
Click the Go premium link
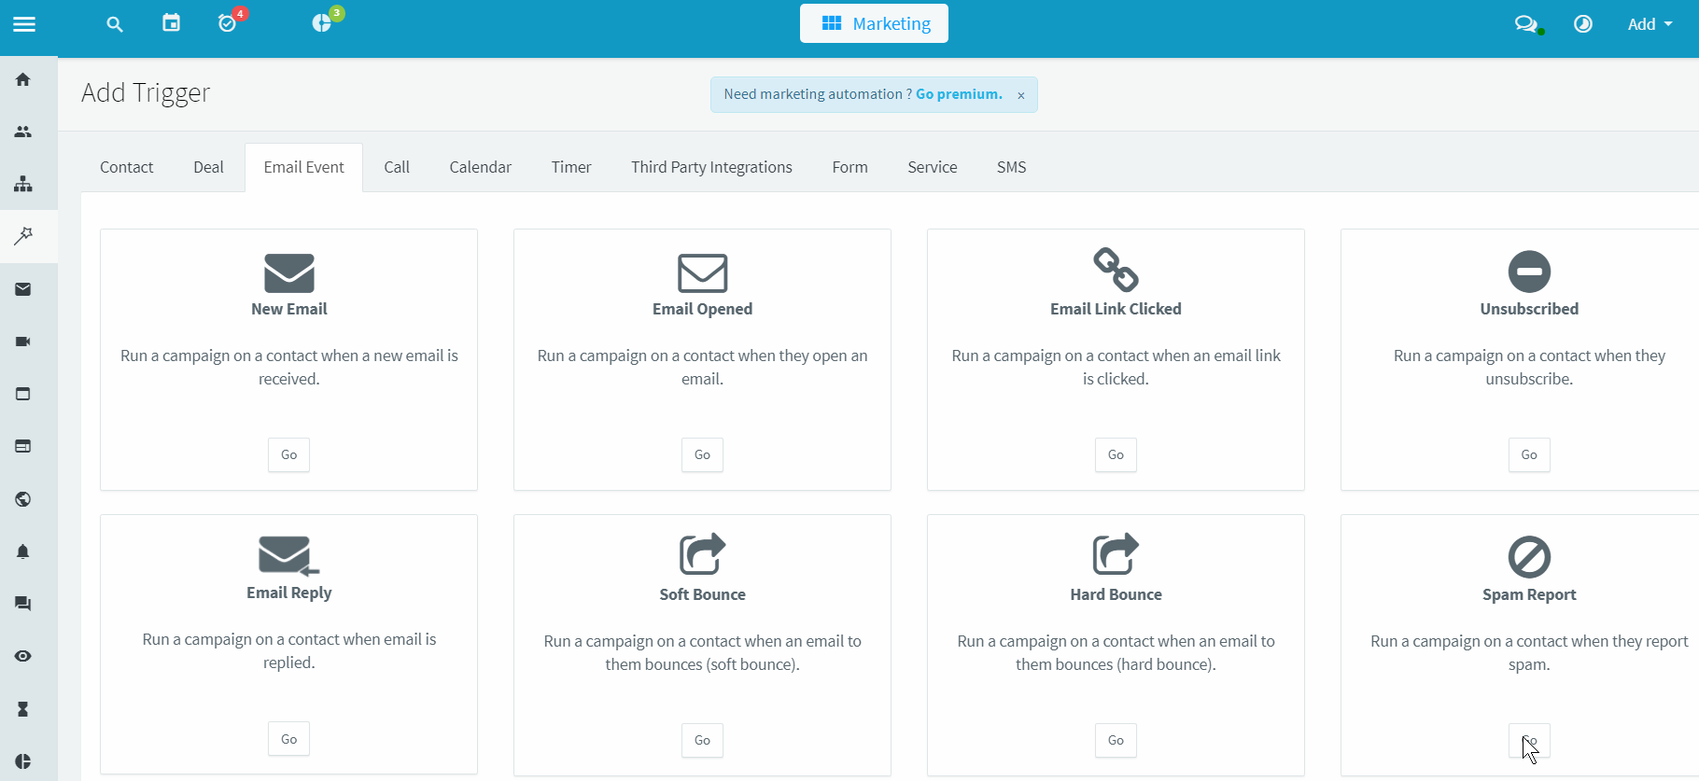tap(959, 94)
